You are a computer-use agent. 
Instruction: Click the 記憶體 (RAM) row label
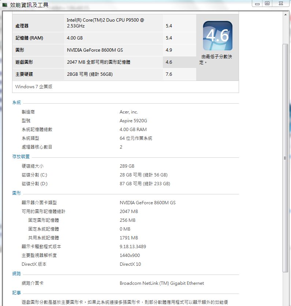29,38
